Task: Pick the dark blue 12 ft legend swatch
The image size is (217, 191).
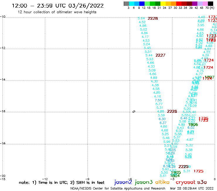Action: [x=142, y=4]
